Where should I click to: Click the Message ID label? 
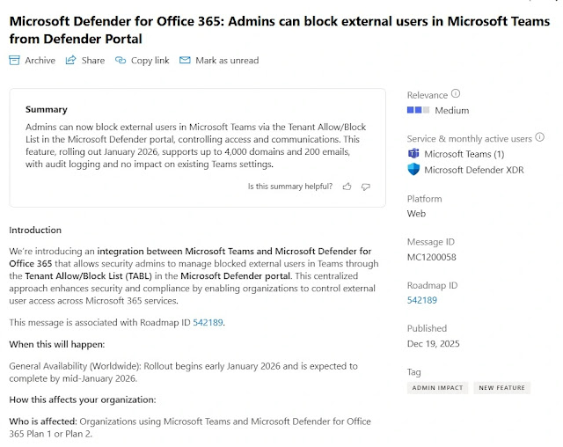tap(431, 242)
